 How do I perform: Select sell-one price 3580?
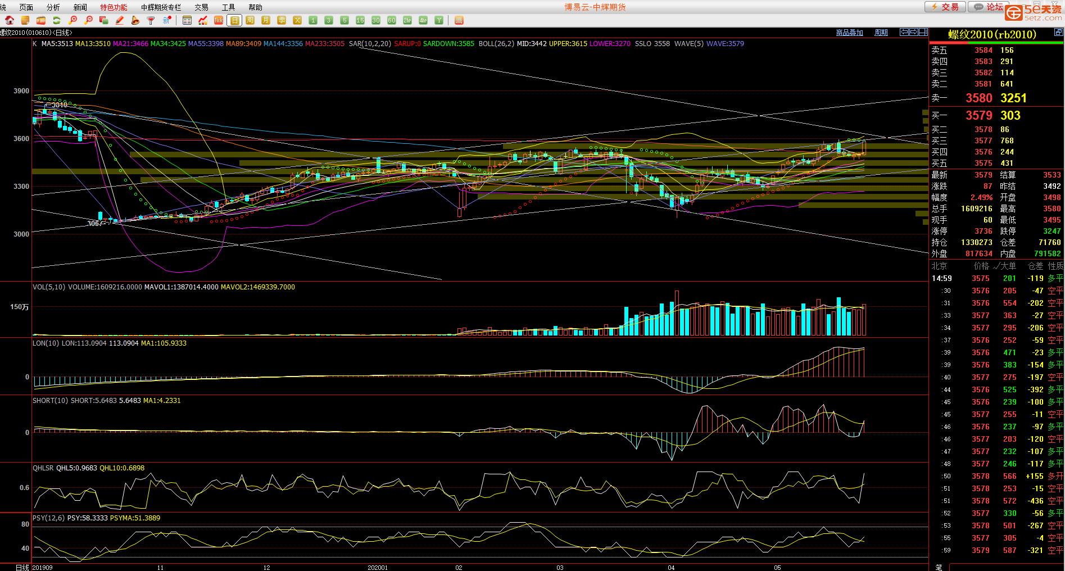[x=979, y=98]
